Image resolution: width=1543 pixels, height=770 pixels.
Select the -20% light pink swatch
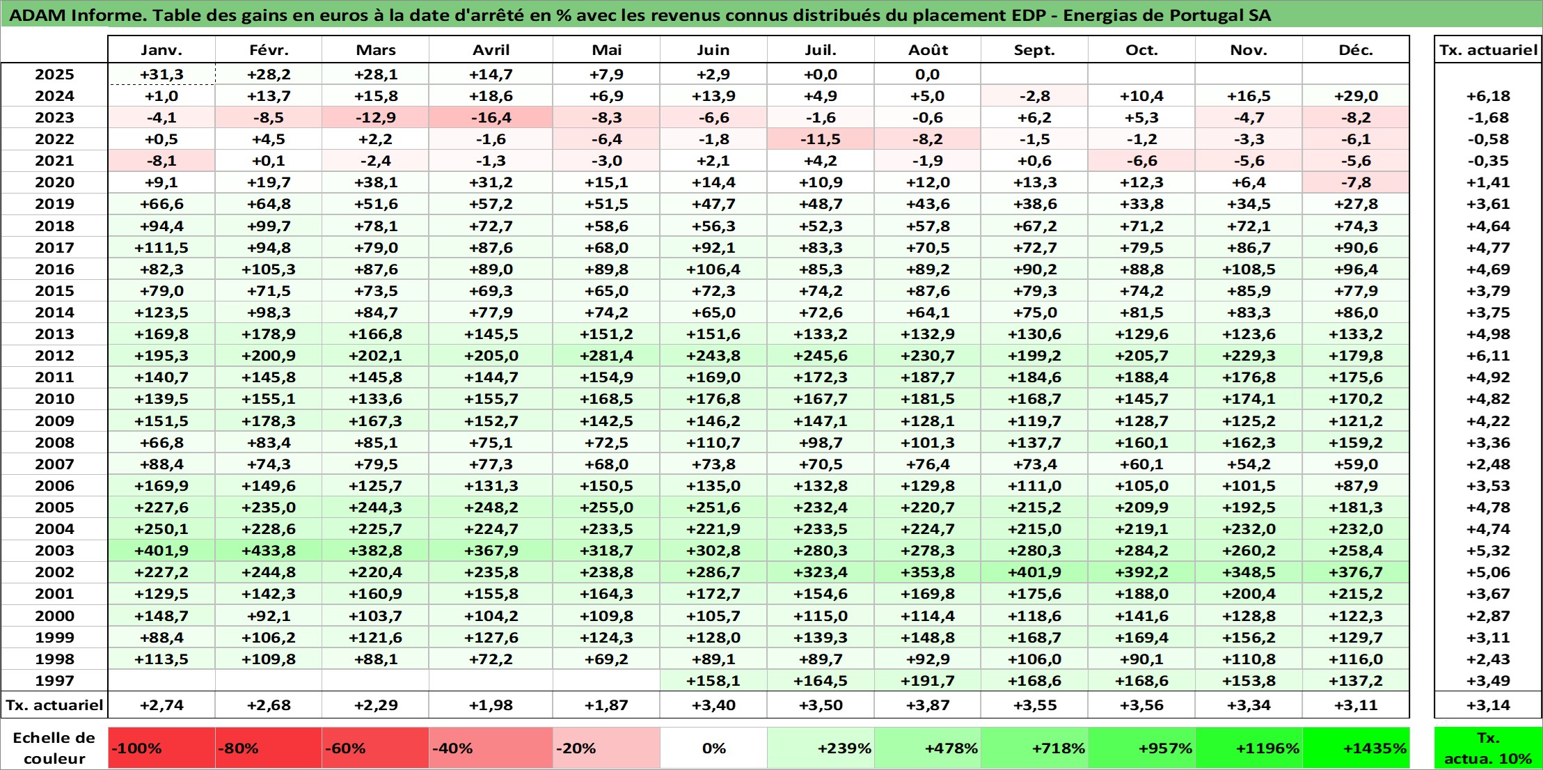pyautogui.click(x=606, y=748)
